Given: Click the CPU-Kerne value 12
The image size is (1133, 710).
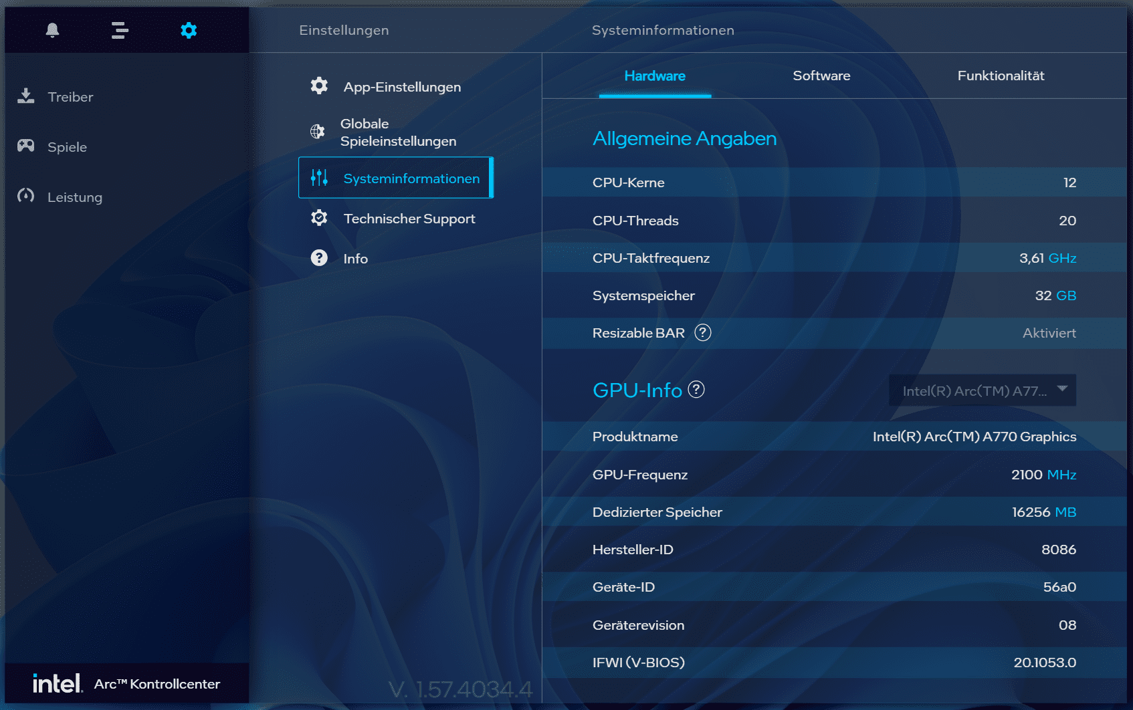Looking at the screenshot, I should (x=1069, y=183).
